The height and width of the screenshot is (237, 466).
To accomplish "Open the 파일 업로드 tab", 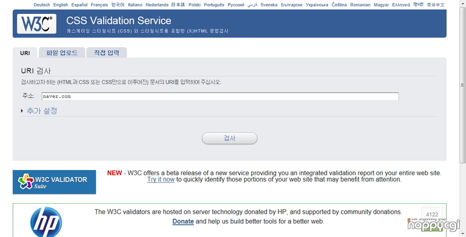I will pyautogui.click(x=62, y=52).
